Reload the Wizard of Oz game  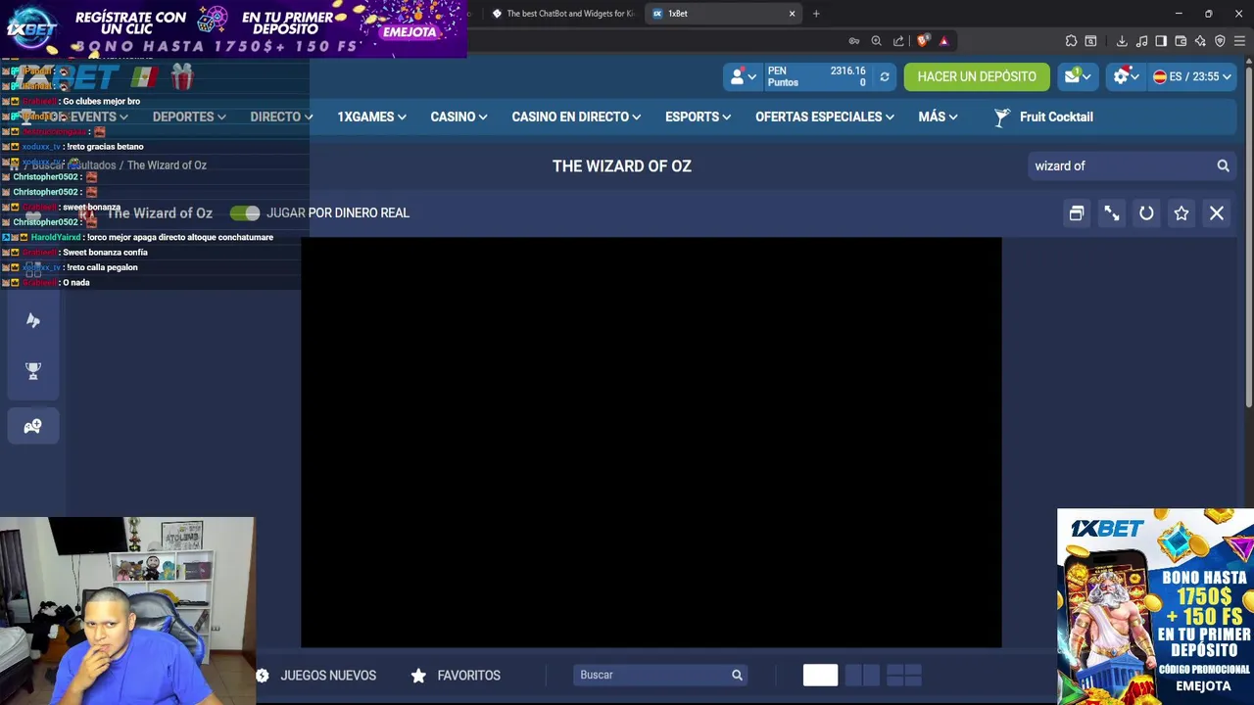click(x=1146, y=212)
